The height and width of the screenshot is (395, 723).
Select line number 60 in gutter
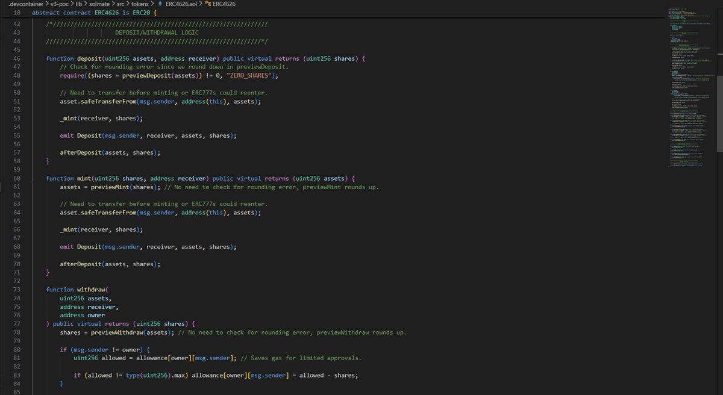[x=17, y=179]
